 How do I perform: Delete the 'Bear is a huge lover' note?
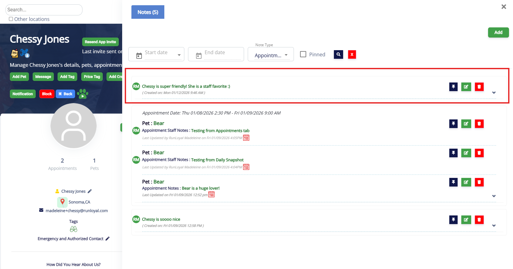479,182
